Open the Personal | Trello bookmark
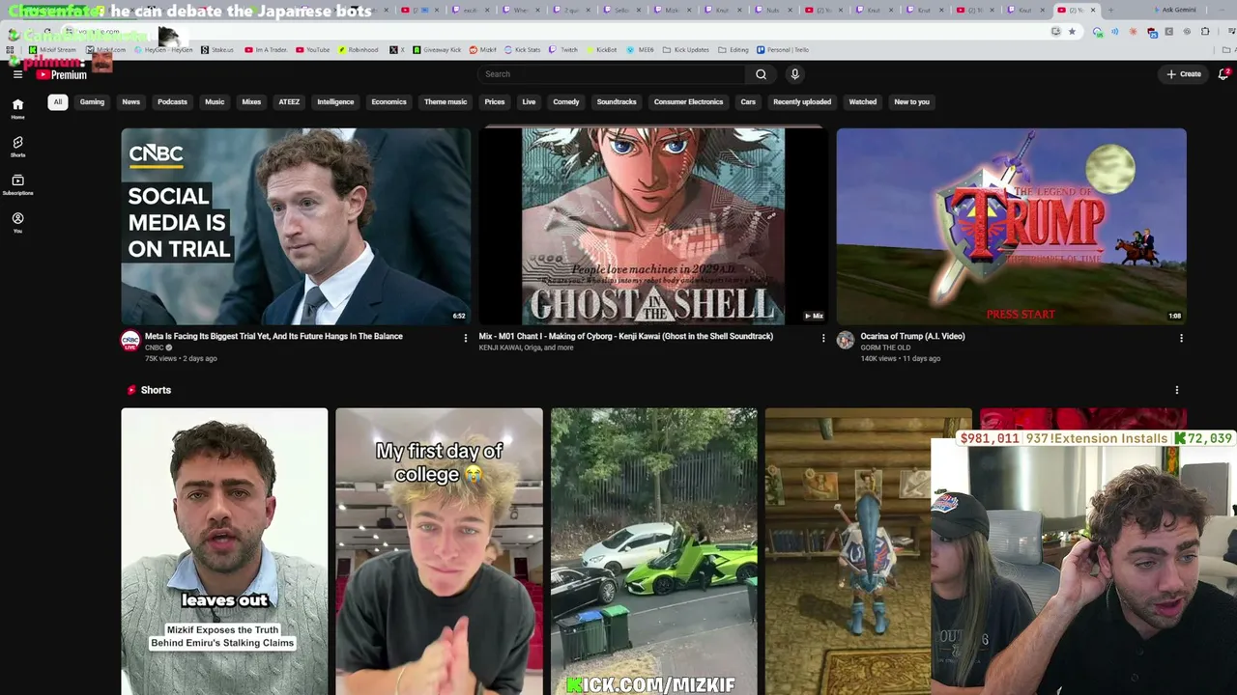Viewport: 1237px width, 695px height. click(783, 49)
